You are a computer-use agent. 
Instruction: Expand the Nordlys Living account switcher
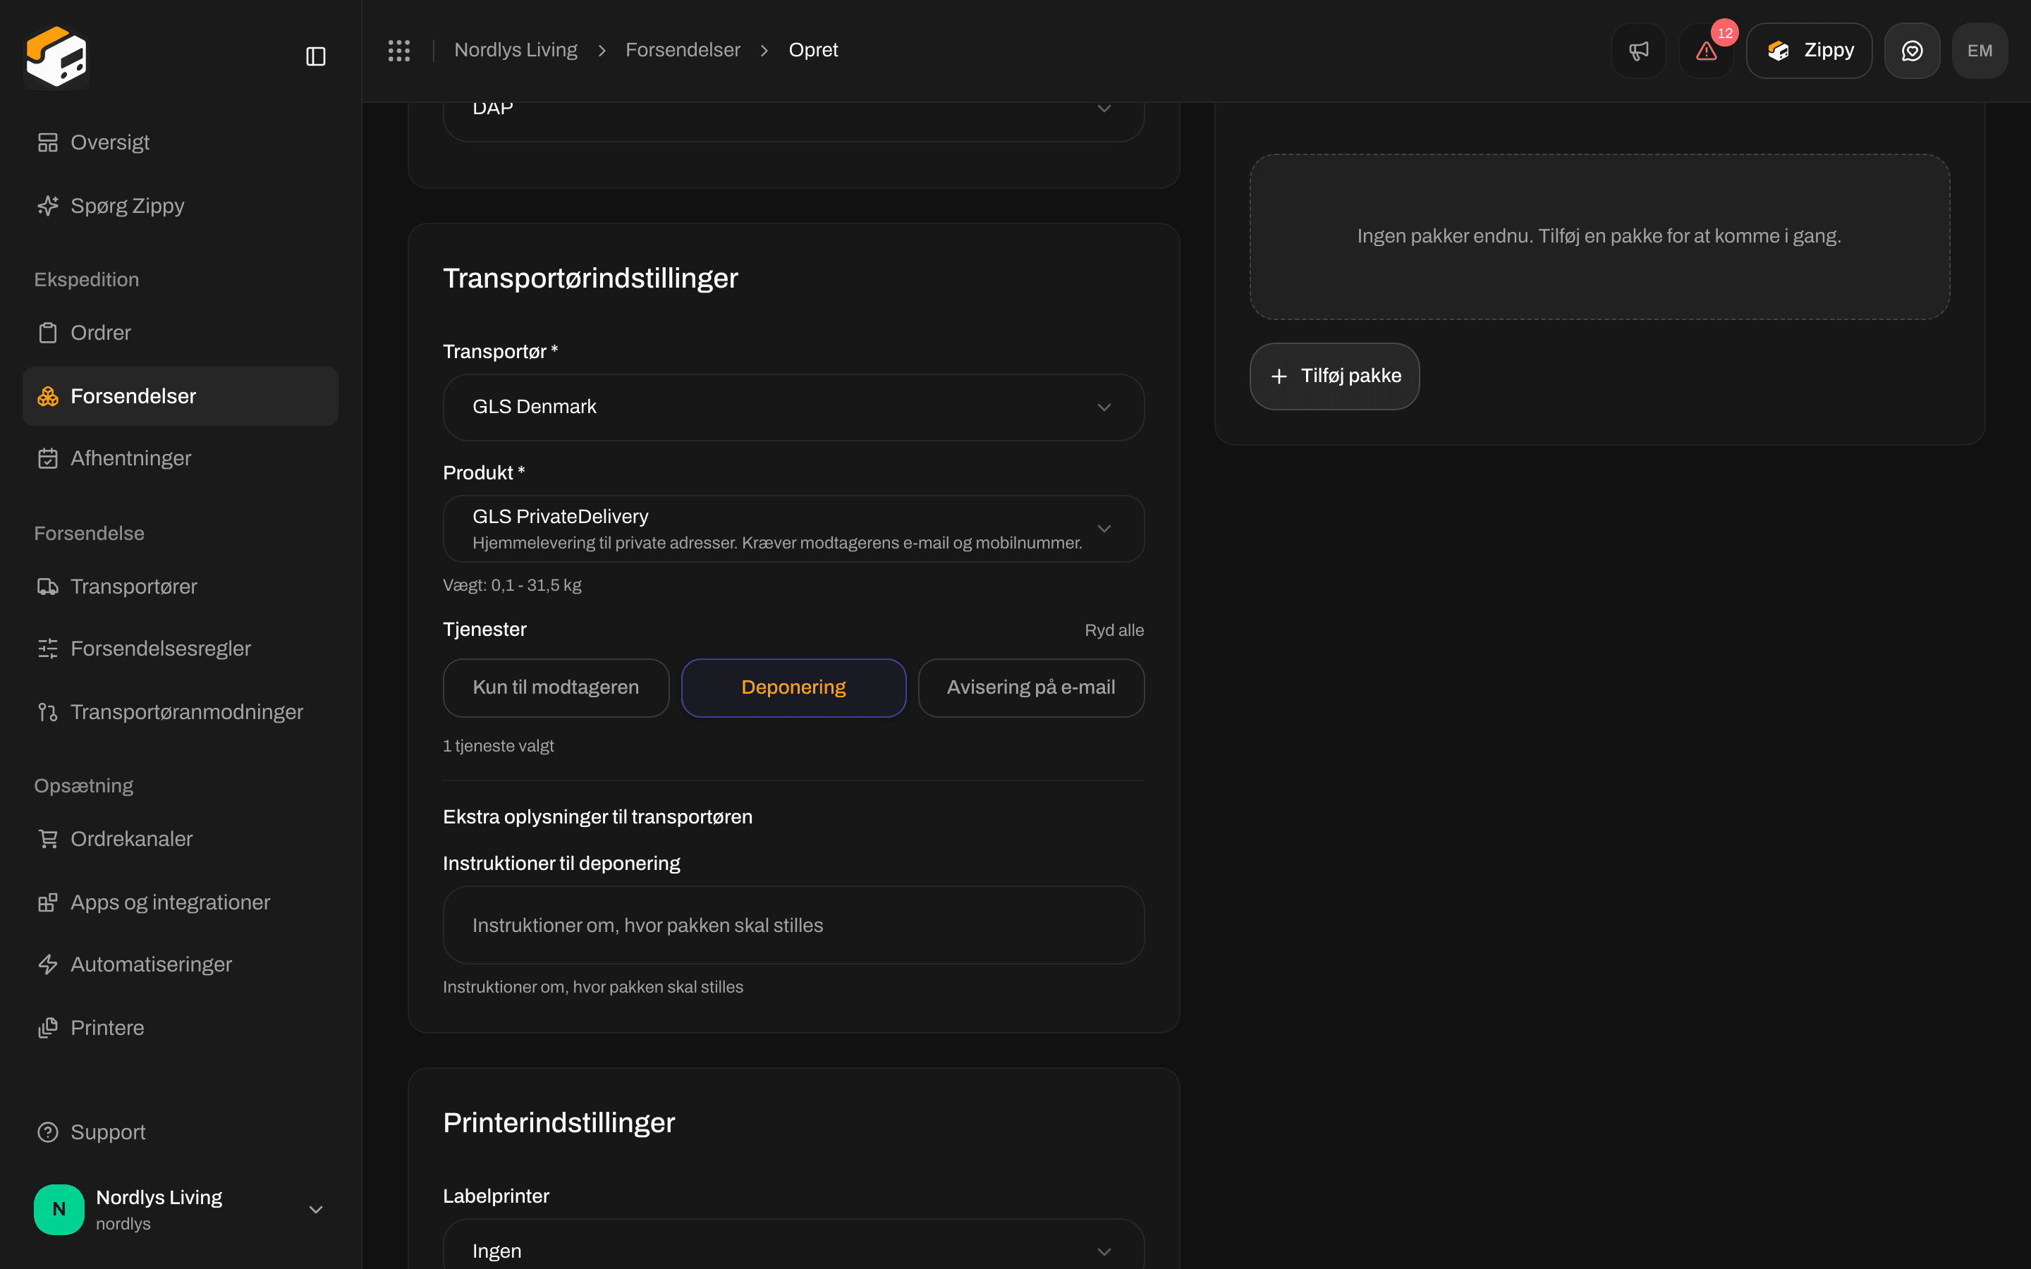click(181, 1209)
